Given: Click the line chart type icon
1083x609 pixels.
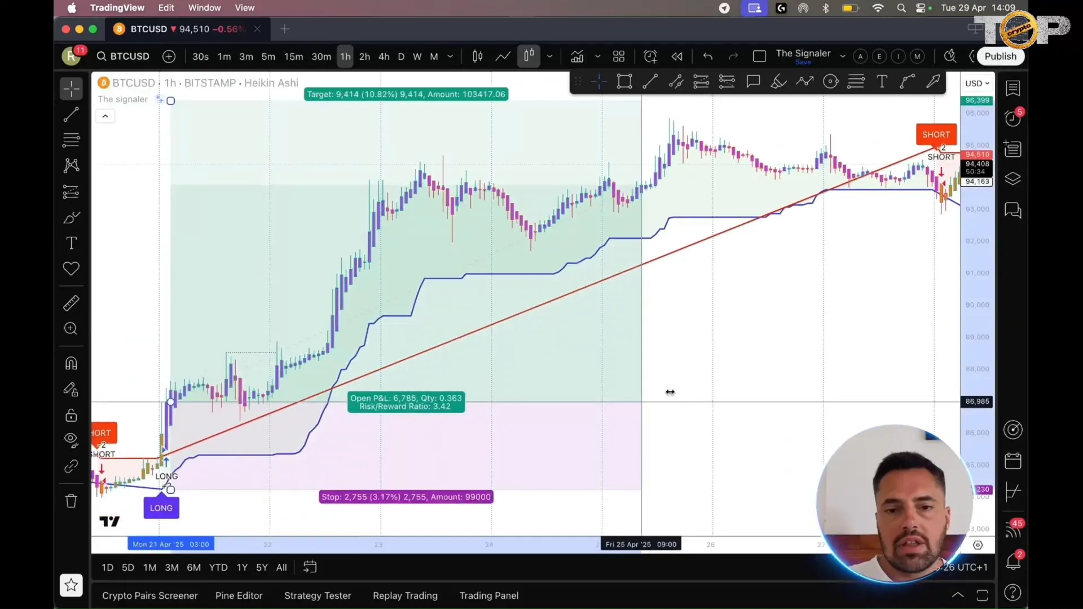Looking at the screenshot, I should 503,56.
